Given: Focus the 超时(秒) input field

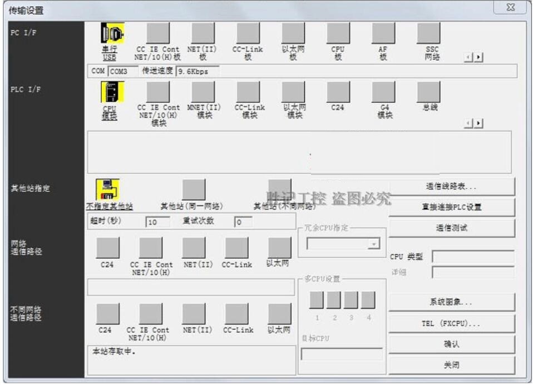Looking at the screenshot, I should click(x=157, y=222).
